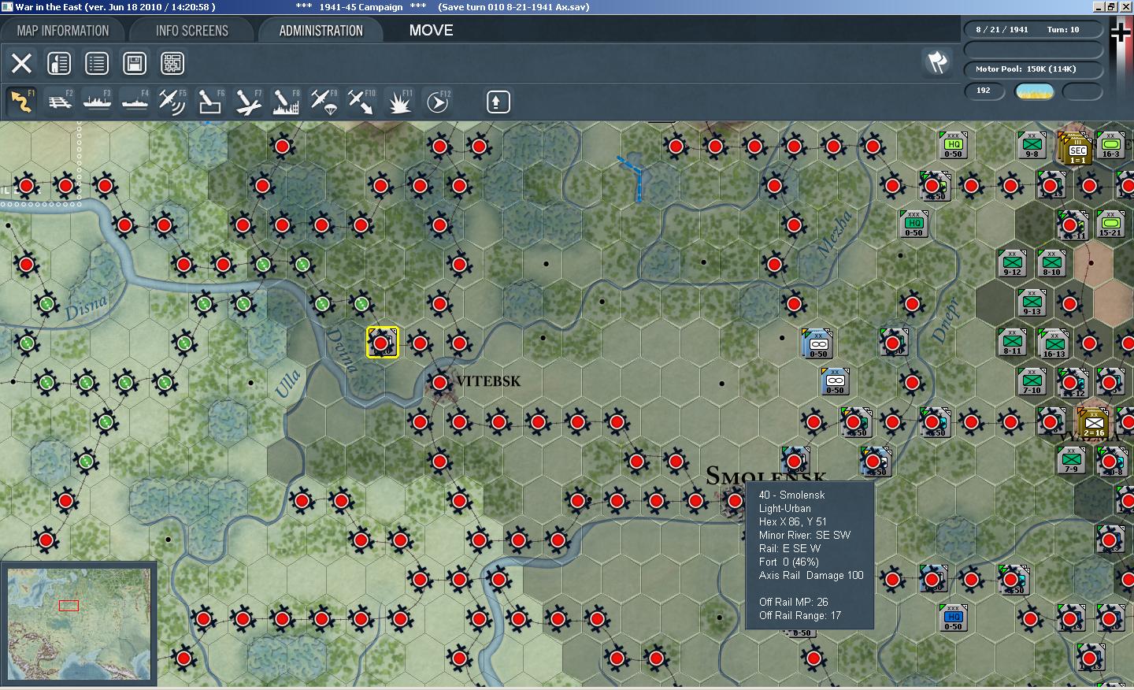Select the ADMINISTRATION tab
Screen dimensions: 1134x690
[321, 31]
